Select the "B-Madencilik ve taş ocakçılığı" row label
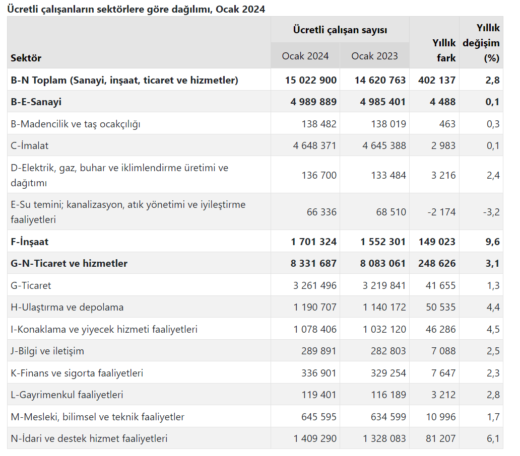Image resolution: width=520 pixels, height=456 pixels. click(x=76, y=124)
